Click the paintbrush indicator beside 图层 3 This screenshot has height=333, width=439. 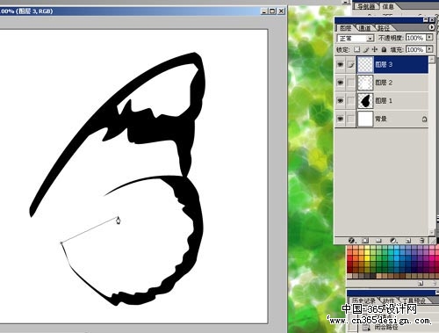(x=351, y=65)
